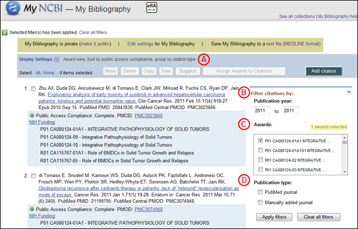Uncheck award P01 CA080124-01A1 INTEGRATIVE filter
Viewport: 358px width, 229px height.
(x=260, y=141)
